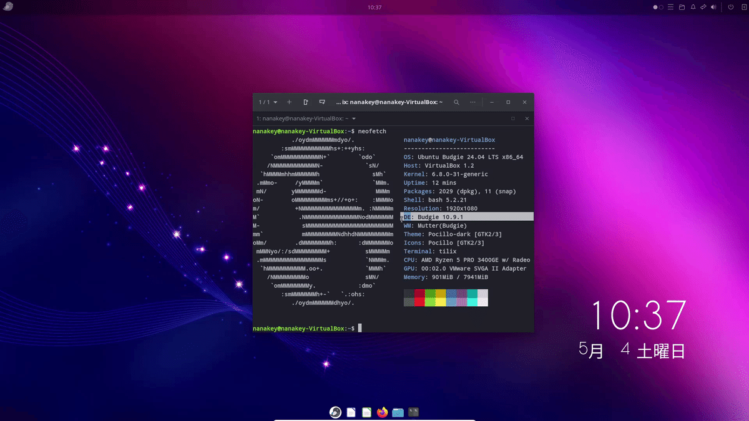Click the Theme: Pocillo-dark line
The height and width of the screenshot is (421, 749).
tap(453, 234)
